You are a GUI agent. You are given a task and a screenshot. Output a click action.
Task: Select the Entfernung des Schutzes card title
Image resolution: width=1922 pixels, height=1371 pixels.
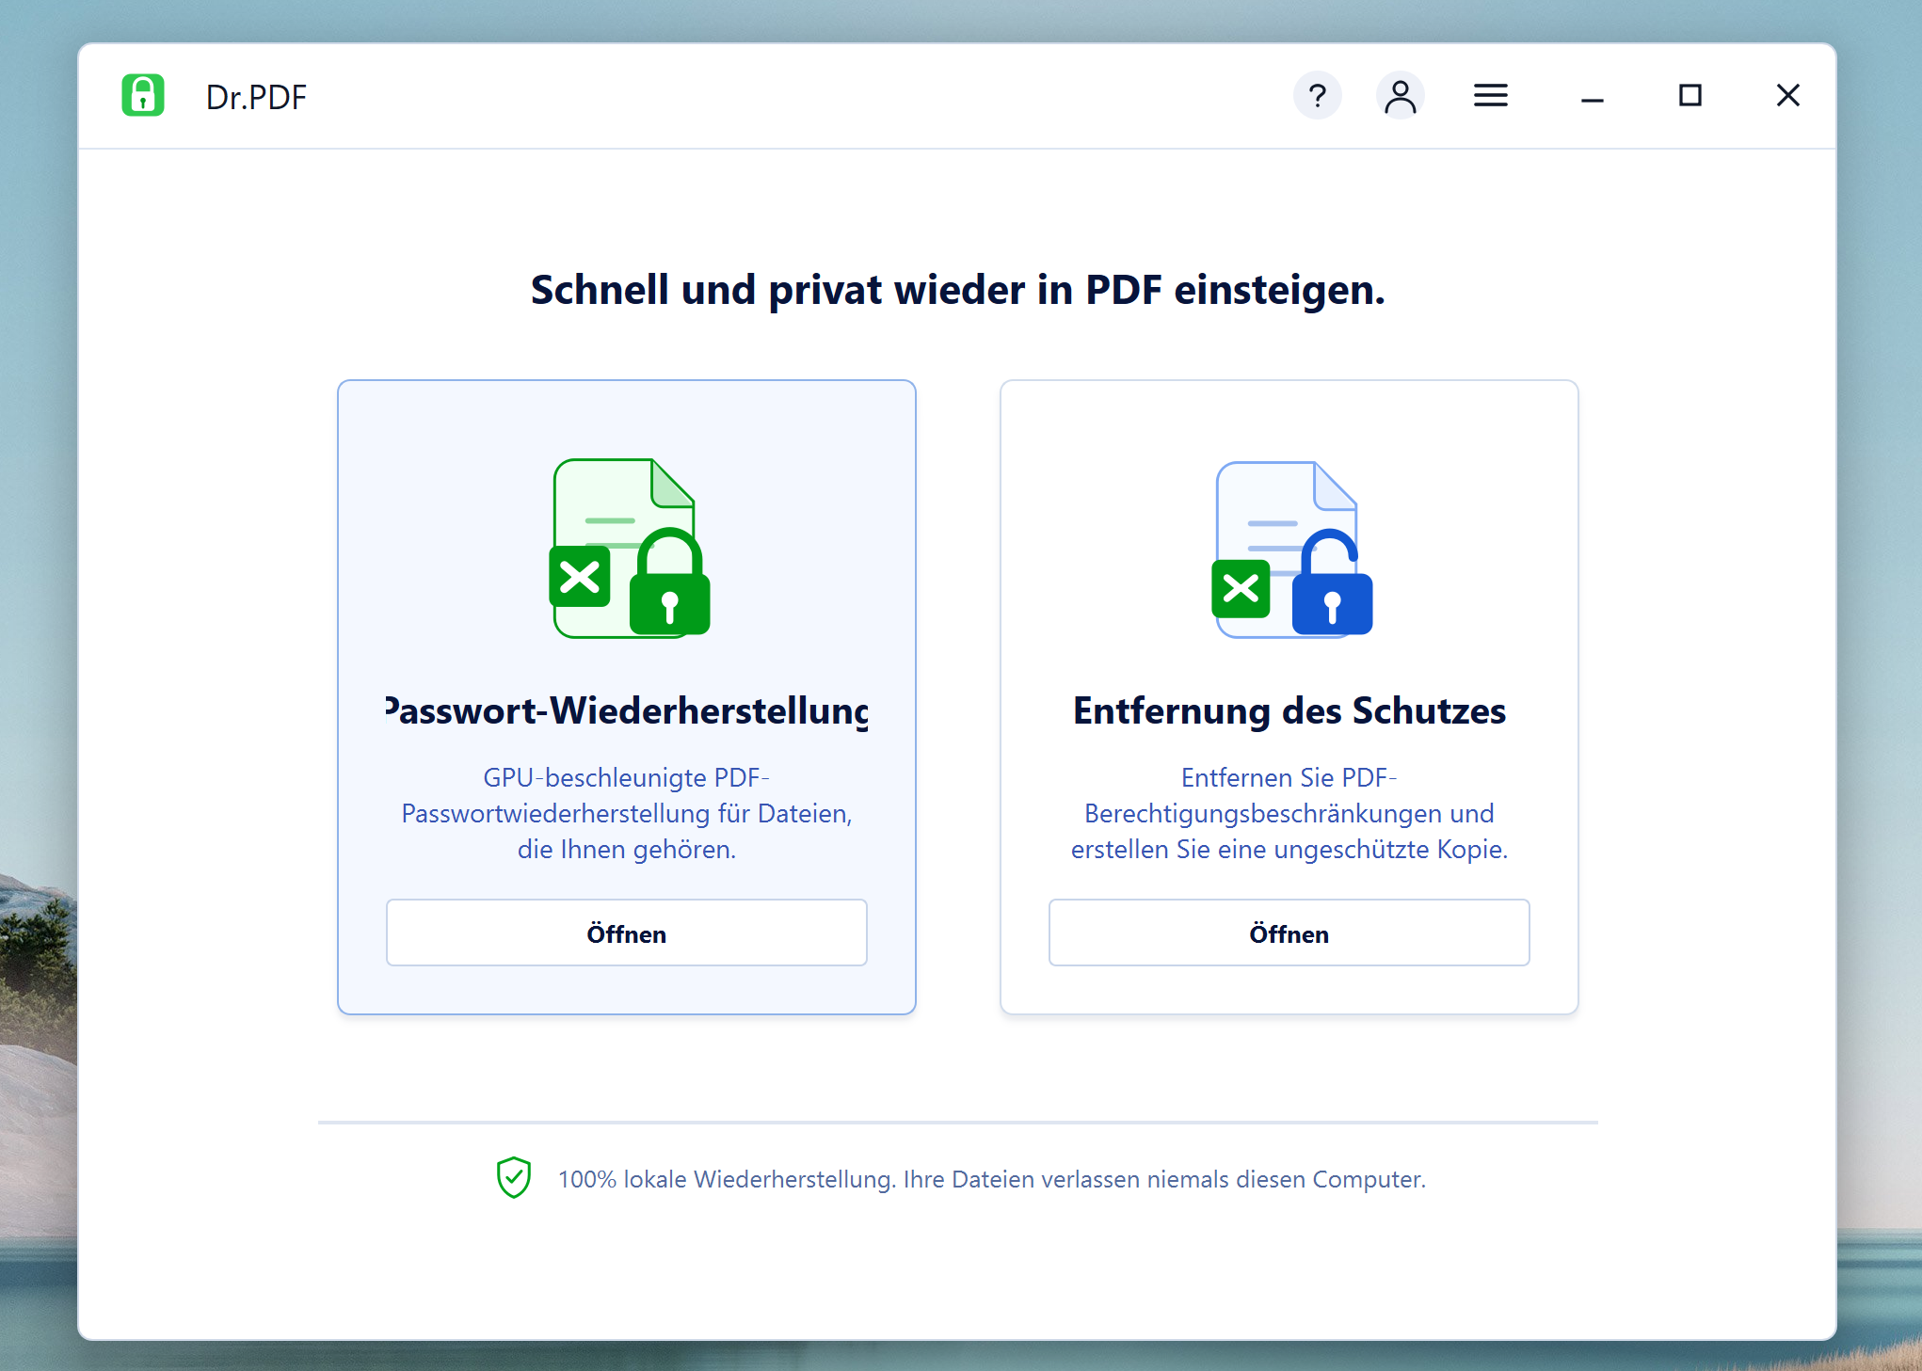[1289, 710]
